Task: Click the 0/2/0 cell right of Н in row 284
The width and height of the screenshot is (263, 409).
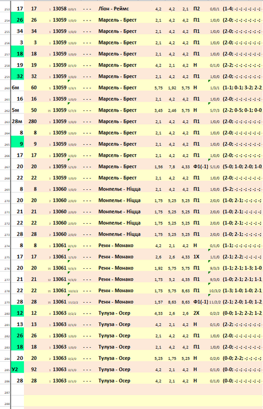Action: tap(214, 359)
